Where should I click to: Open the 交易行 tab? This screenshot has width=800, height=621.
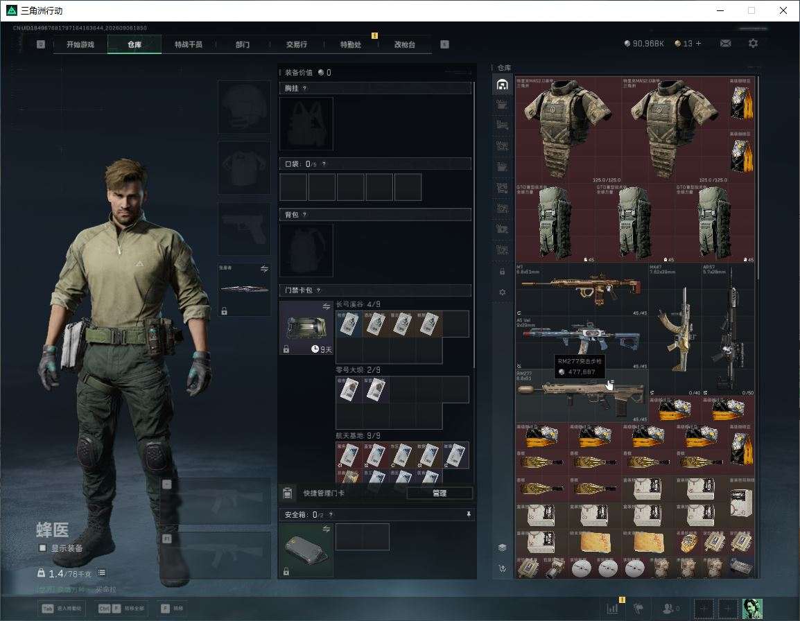[x=297, y=44]
